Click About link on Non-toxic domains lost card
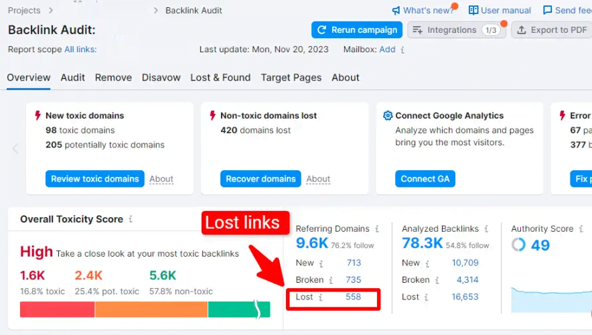592x335 pixels. pyautogui.click(x=318, y=179)
